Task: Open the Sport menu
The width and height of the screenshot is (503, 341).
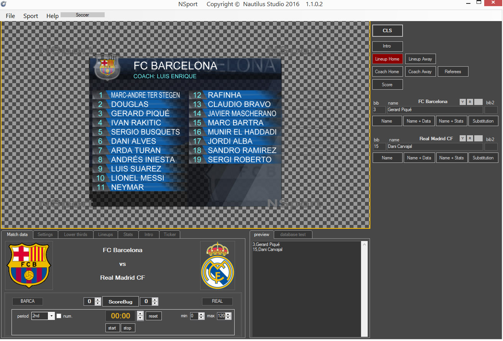Action: click(x=31, y=16)
